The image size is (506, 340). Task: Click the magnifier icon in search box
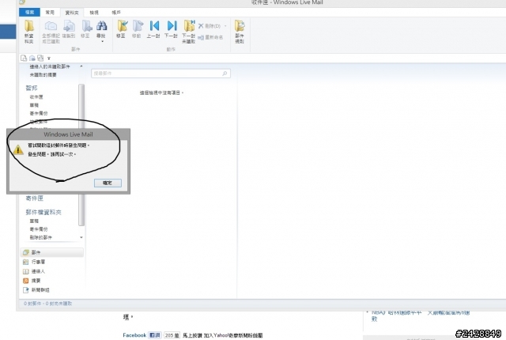point(225,74)
